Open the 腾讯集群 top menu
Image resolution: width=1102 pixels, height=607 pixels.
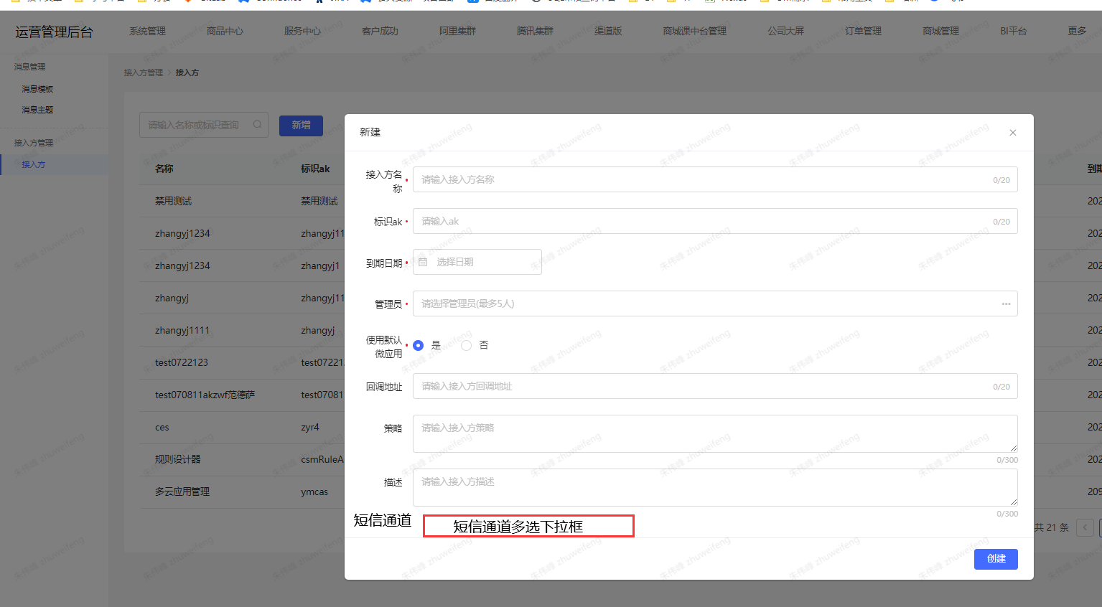[x=535, y=31]
